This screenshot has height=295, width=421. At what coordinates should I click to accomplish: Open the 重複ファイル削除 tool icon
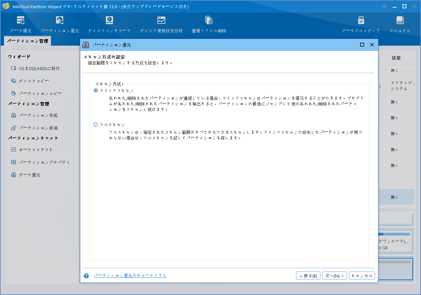[209, 21]
